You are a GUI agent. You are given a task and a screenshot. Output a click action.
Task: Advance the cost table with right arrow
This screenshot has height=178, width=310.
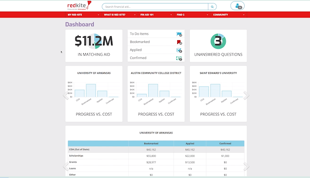click(x=247, y=166)
